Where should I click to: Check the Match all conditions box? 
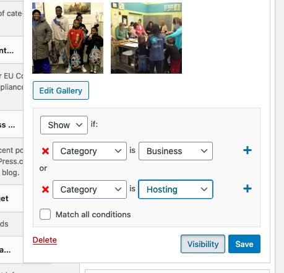pyautogui.click(x=45, y=214)
